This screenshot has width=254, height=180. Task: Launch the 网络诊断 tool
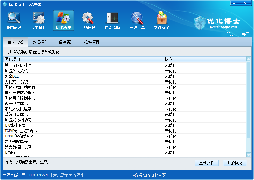(113, 20)
